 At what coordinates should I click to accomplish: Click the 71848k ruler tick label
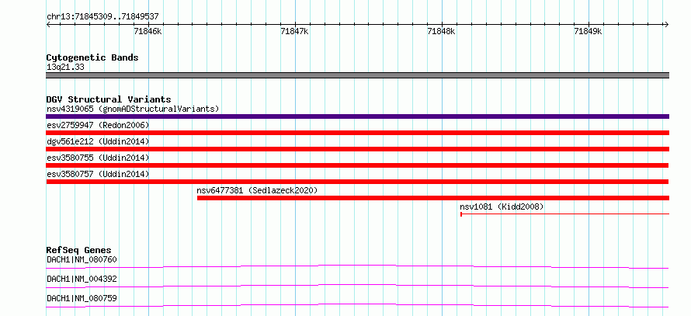click(442, 32)
